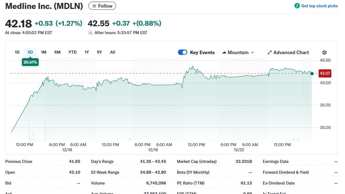Click the star icon in Follow button
The image size is (345, 194).
(x=94, y=6)
